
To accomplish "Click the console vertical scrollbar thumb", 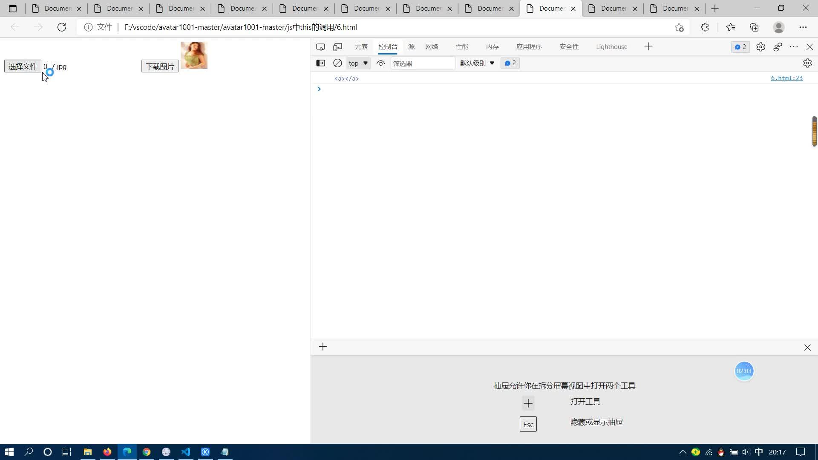I will coord(814,131).
